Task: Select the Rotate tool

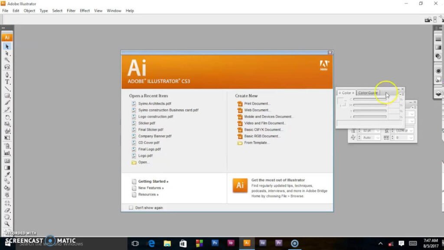Action: point(7,117)
